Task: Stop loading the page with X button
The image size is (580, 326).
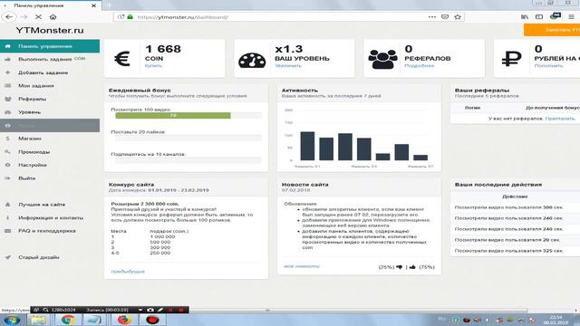Action: 38,17
